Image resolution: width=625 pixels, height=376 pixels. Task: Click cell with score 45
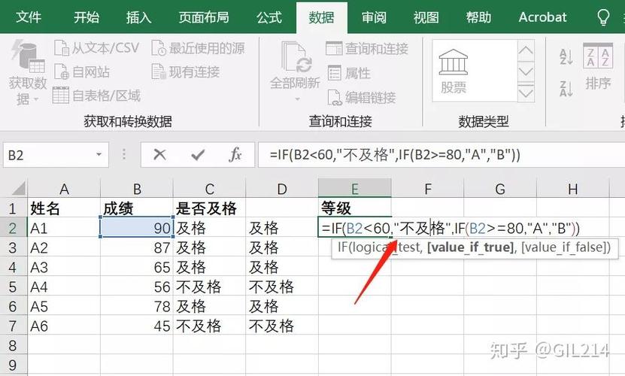point(137,326)
